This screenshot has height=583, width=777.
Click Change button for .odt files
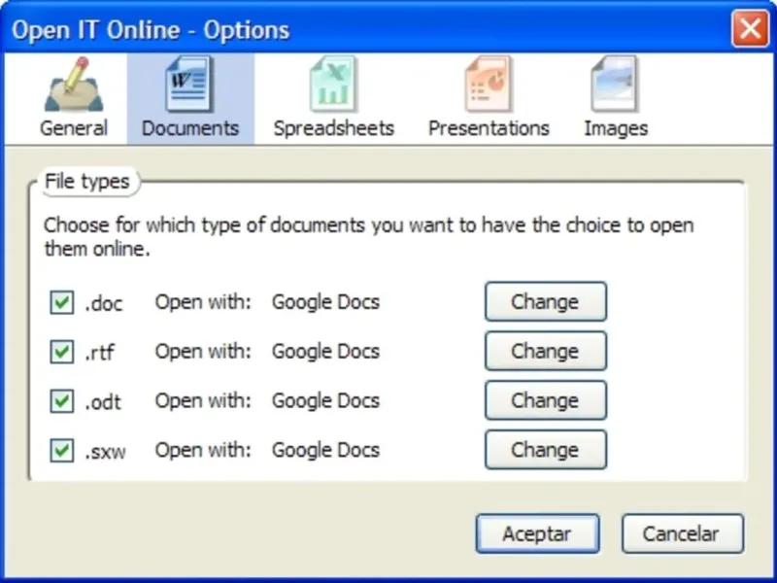545,400
